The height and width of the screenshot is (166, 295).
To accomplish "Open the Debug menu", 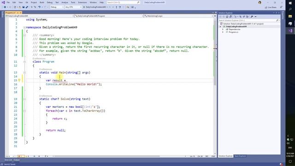I will (50, 2).
